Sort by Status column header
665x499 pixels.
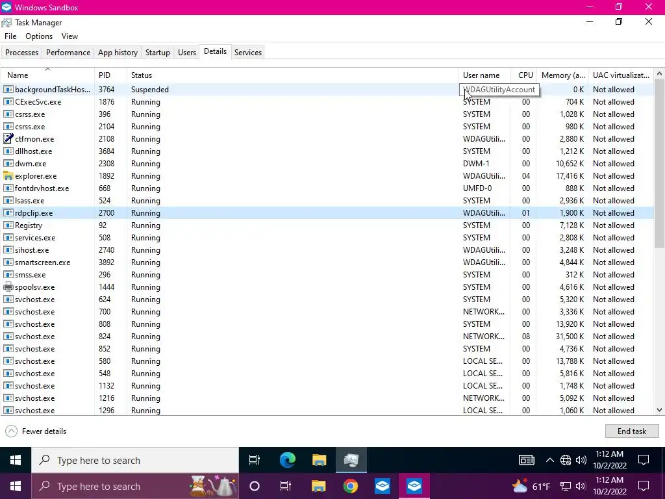(293, 75)
